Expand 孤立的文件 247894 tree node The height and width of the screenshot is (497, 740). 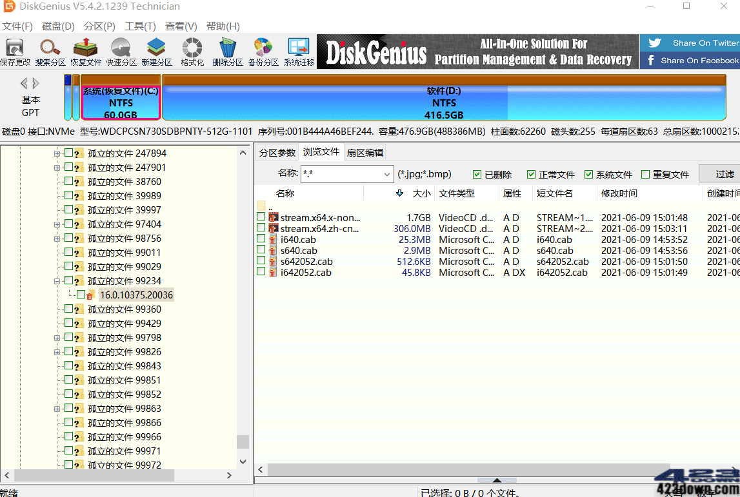click(x=57, y=153)
